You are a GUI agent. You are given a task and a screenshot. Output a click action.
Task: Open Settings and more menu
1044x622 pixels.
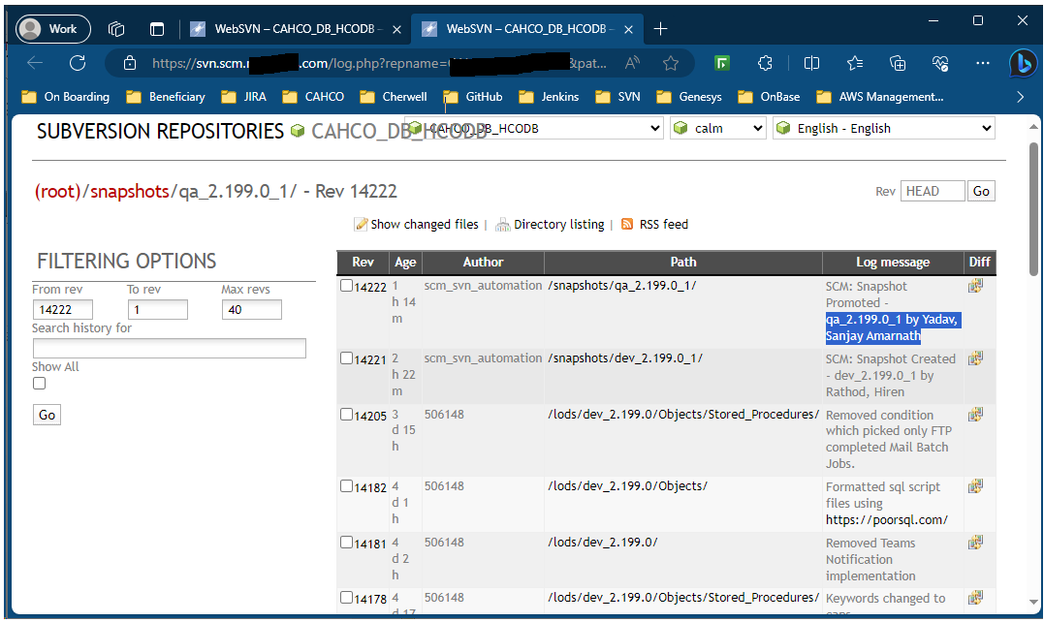[983, 63]
